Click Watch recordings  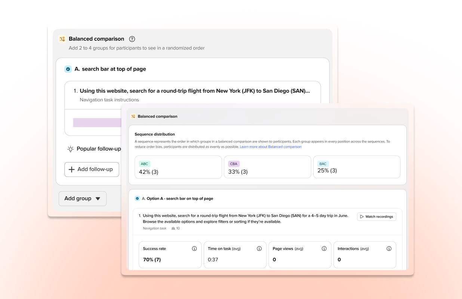click(x=376, y=216)
